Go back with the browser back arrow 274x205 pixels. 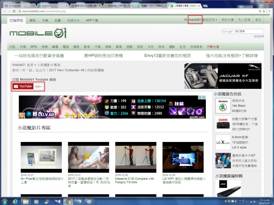pyautogui.click(x=5, y=11)
